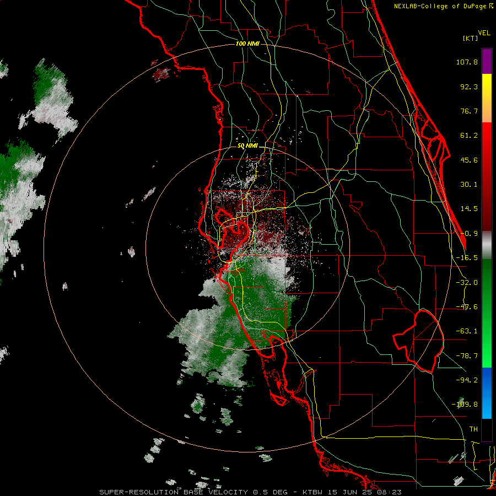Click the VEL legend title
This screenshot has height=496, width=496.
pos(484,33)
